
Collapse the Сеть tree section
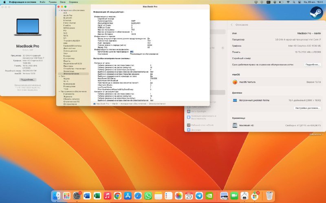click(59, 76)
